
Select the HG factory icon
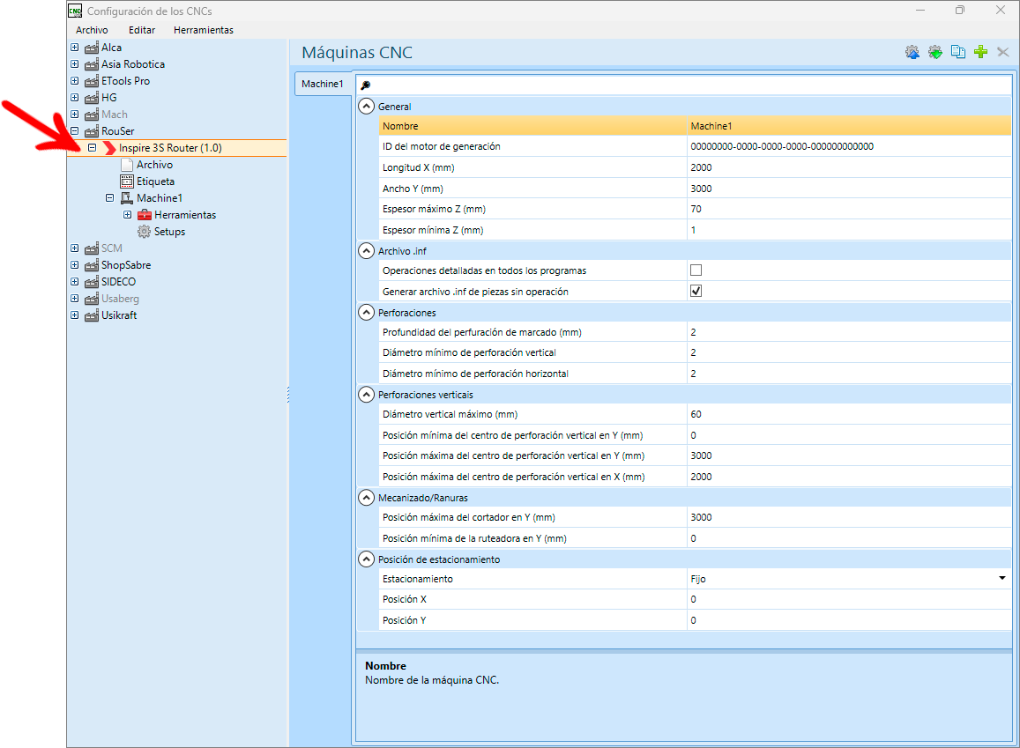[x=92, y=98]
